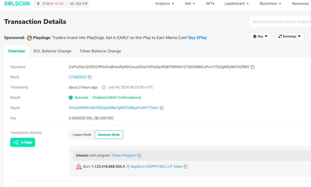Screen dimensions: 311x187
Task: Click the 'about 3 hours ago' text
Action: [83, 87]
